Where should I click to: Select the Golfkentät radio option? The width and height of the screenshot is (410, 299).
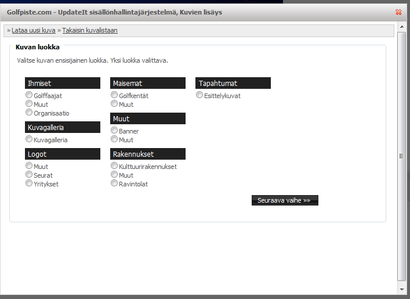pos(114,95)
